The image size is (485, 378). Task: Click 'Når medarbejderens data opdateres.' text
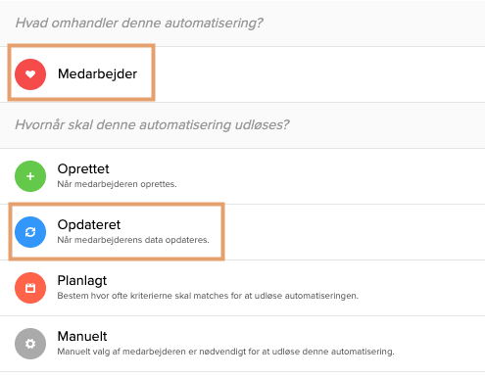click(x=133, y=240)
